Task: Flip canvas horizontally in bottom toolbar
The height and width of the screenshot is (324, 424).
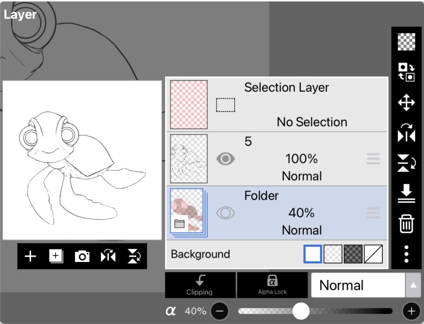Action: (108, 256)
